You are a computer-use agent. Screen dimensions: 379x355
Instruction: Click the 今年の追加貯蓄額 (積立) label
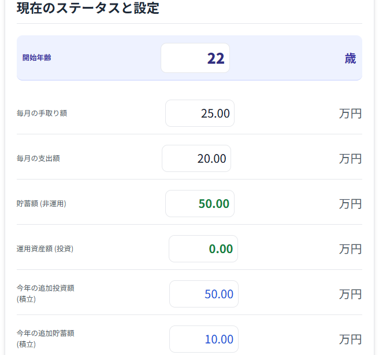[x=46, y=339]
